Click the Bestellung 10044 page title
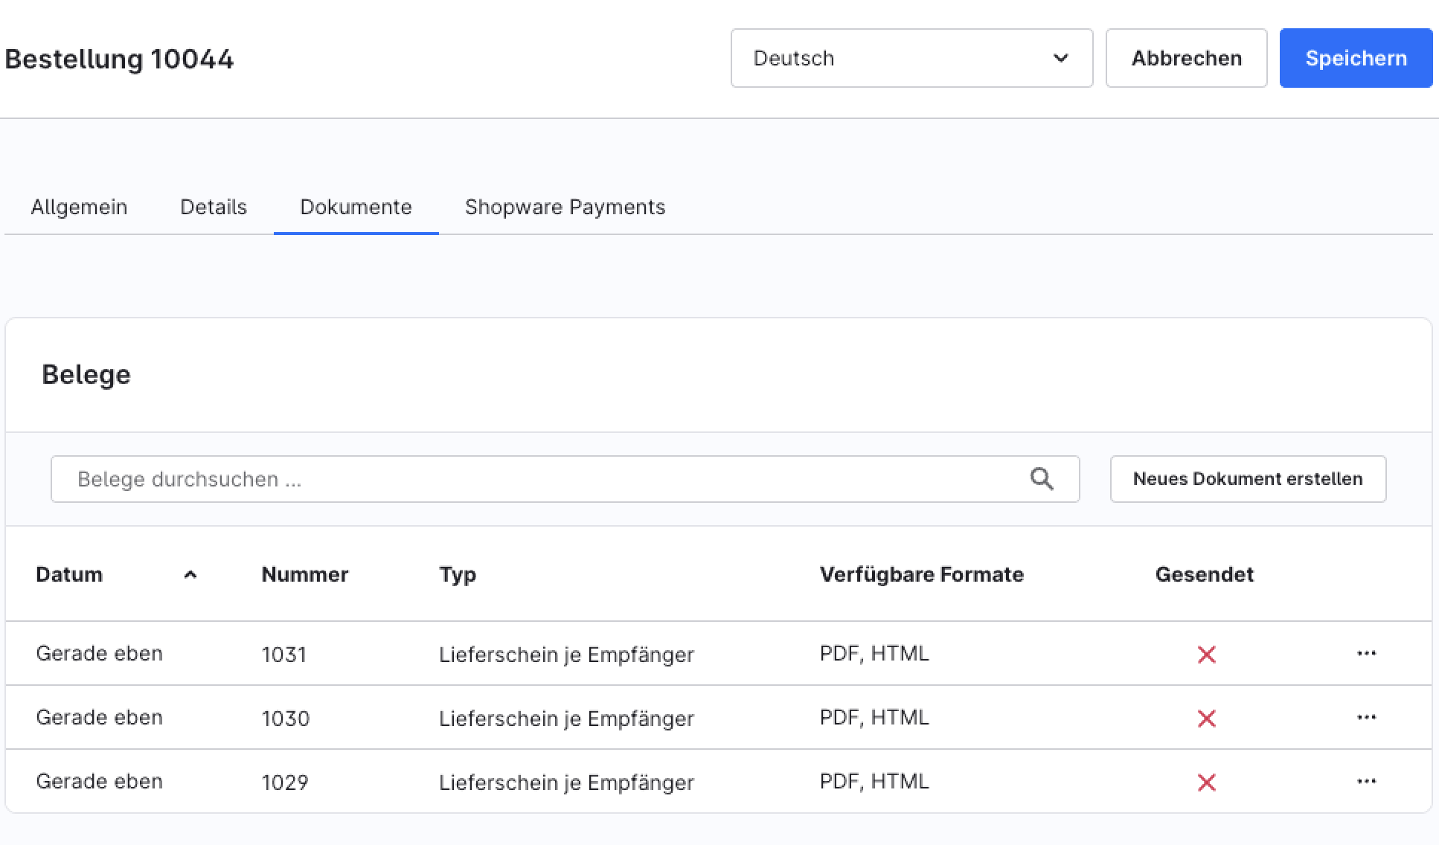 tap(119, 59)
